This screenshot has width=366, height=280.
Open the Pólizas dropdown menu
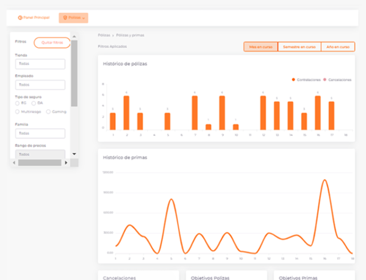[74, 18]
